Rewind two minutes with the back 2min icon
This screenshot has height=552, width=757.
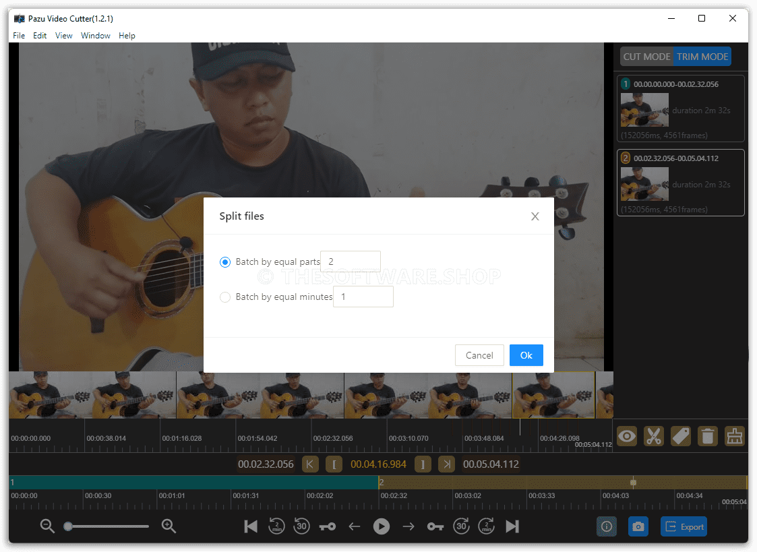(276, 526)
